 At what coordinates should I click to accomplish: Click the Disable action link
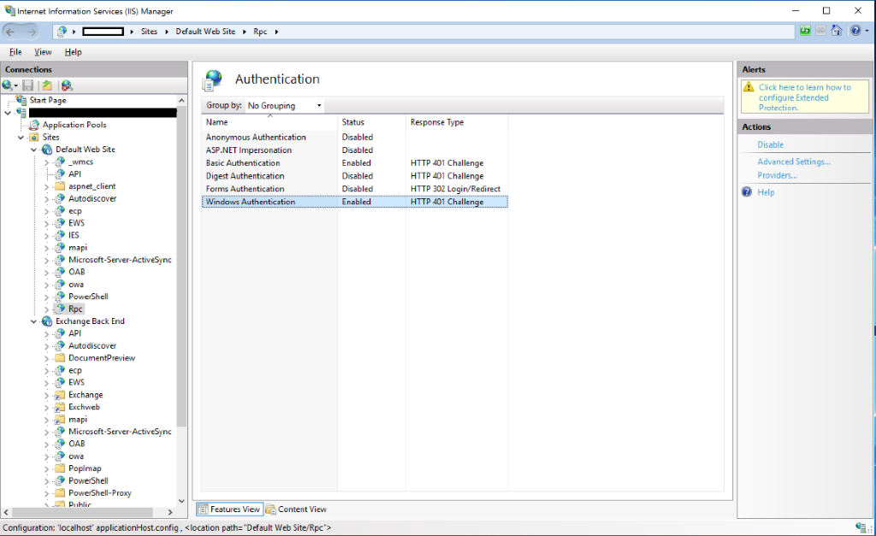tap(770, 145)
